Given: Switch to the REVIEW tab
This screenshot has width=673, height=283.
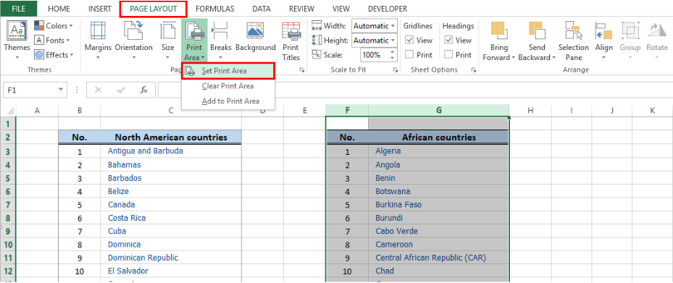Looking at the screenshot, I should pyautogui.click(x=302, y=9).
